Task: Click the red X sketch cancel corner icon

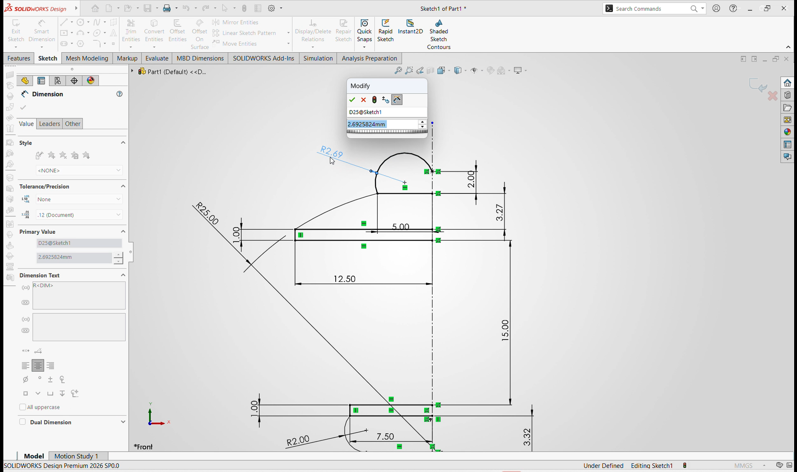Action: [773, 96]
